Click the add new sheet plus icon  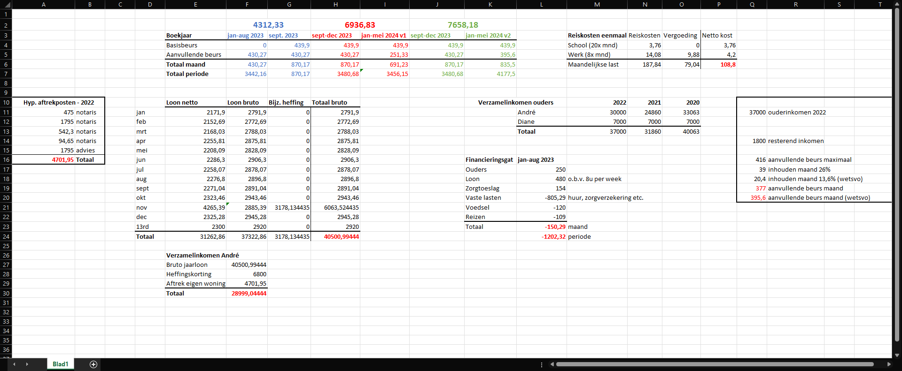click(93, 364)
